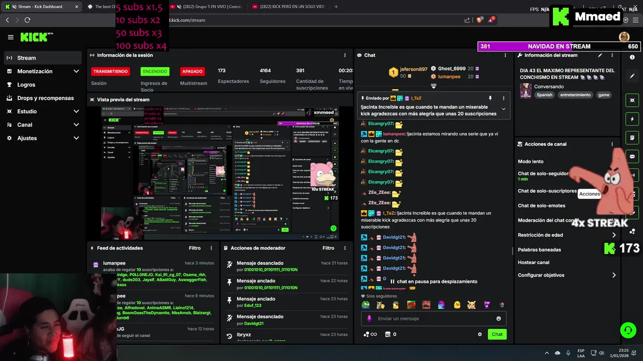
Task: Open the Brave shield icon
Action: click(479, 20)
